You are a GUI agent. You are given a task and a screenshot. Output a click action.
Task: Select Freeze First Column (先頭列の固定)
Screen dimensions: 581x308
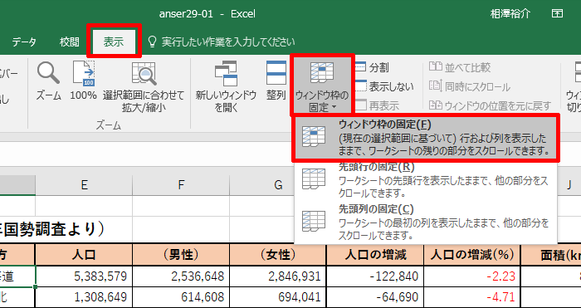[x=426, y=222]
